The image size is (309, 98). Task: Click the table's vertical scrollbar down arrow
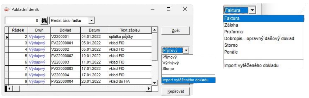click(x=155, y=82)
